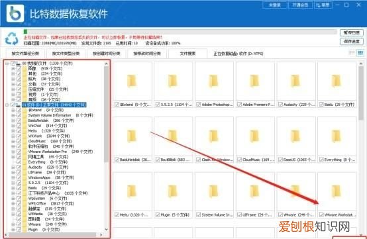Toggle checkbox for 文档 in tree
The image size is (367, 239).
point(19,84)
